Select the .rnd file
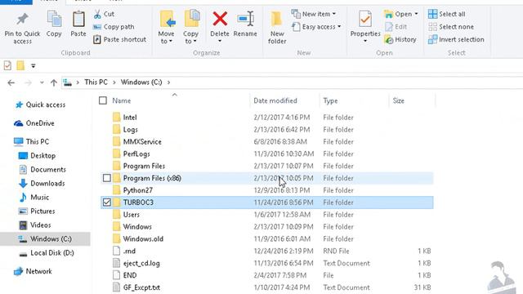 click(x=129, y=251)
